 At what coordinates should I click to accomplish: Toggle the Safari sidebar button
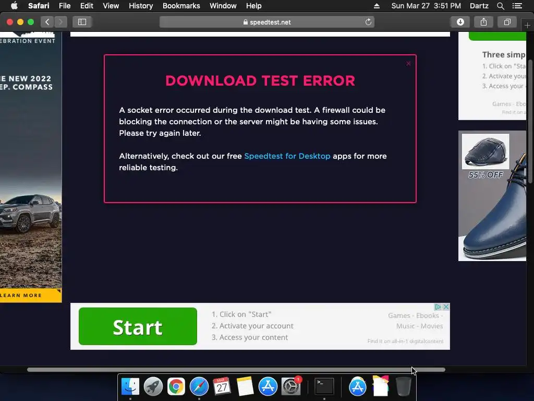click(x=82, y=22)
